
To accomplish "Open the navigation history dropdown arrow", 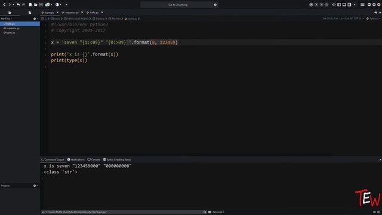I will click(x=13, y=5).
